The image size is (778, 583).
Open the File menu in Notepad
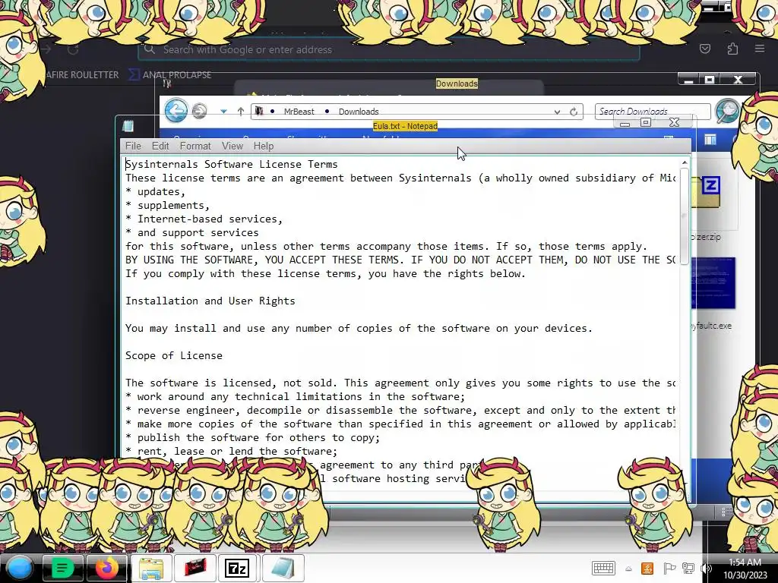tap(133, 146)
